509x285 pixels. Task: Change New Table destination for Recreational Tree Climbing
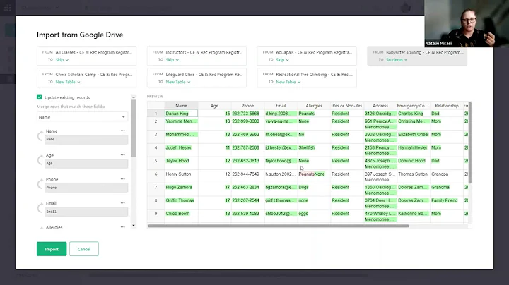288,83
